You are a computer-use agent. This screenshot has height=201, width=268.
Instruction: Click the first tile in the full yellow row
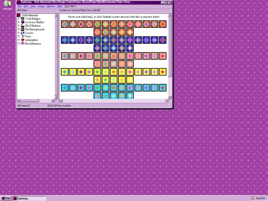pyautogui.click(x=65, y=72)
